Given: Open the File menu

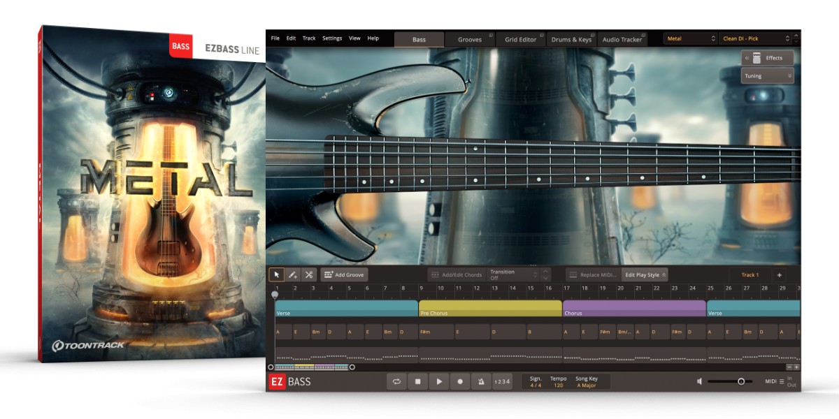Looking at the screenshot, I should tap(275, 38).
